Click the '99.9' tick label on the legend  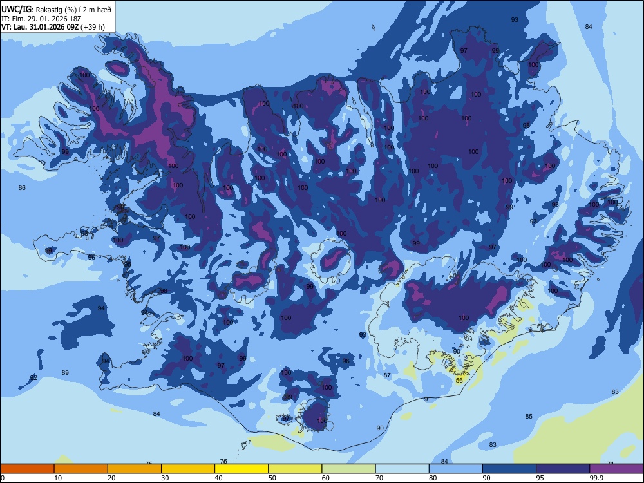pos(596,478)
